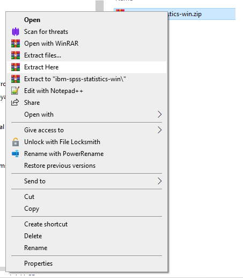Choose Open with WinRAR

[86, 44]
